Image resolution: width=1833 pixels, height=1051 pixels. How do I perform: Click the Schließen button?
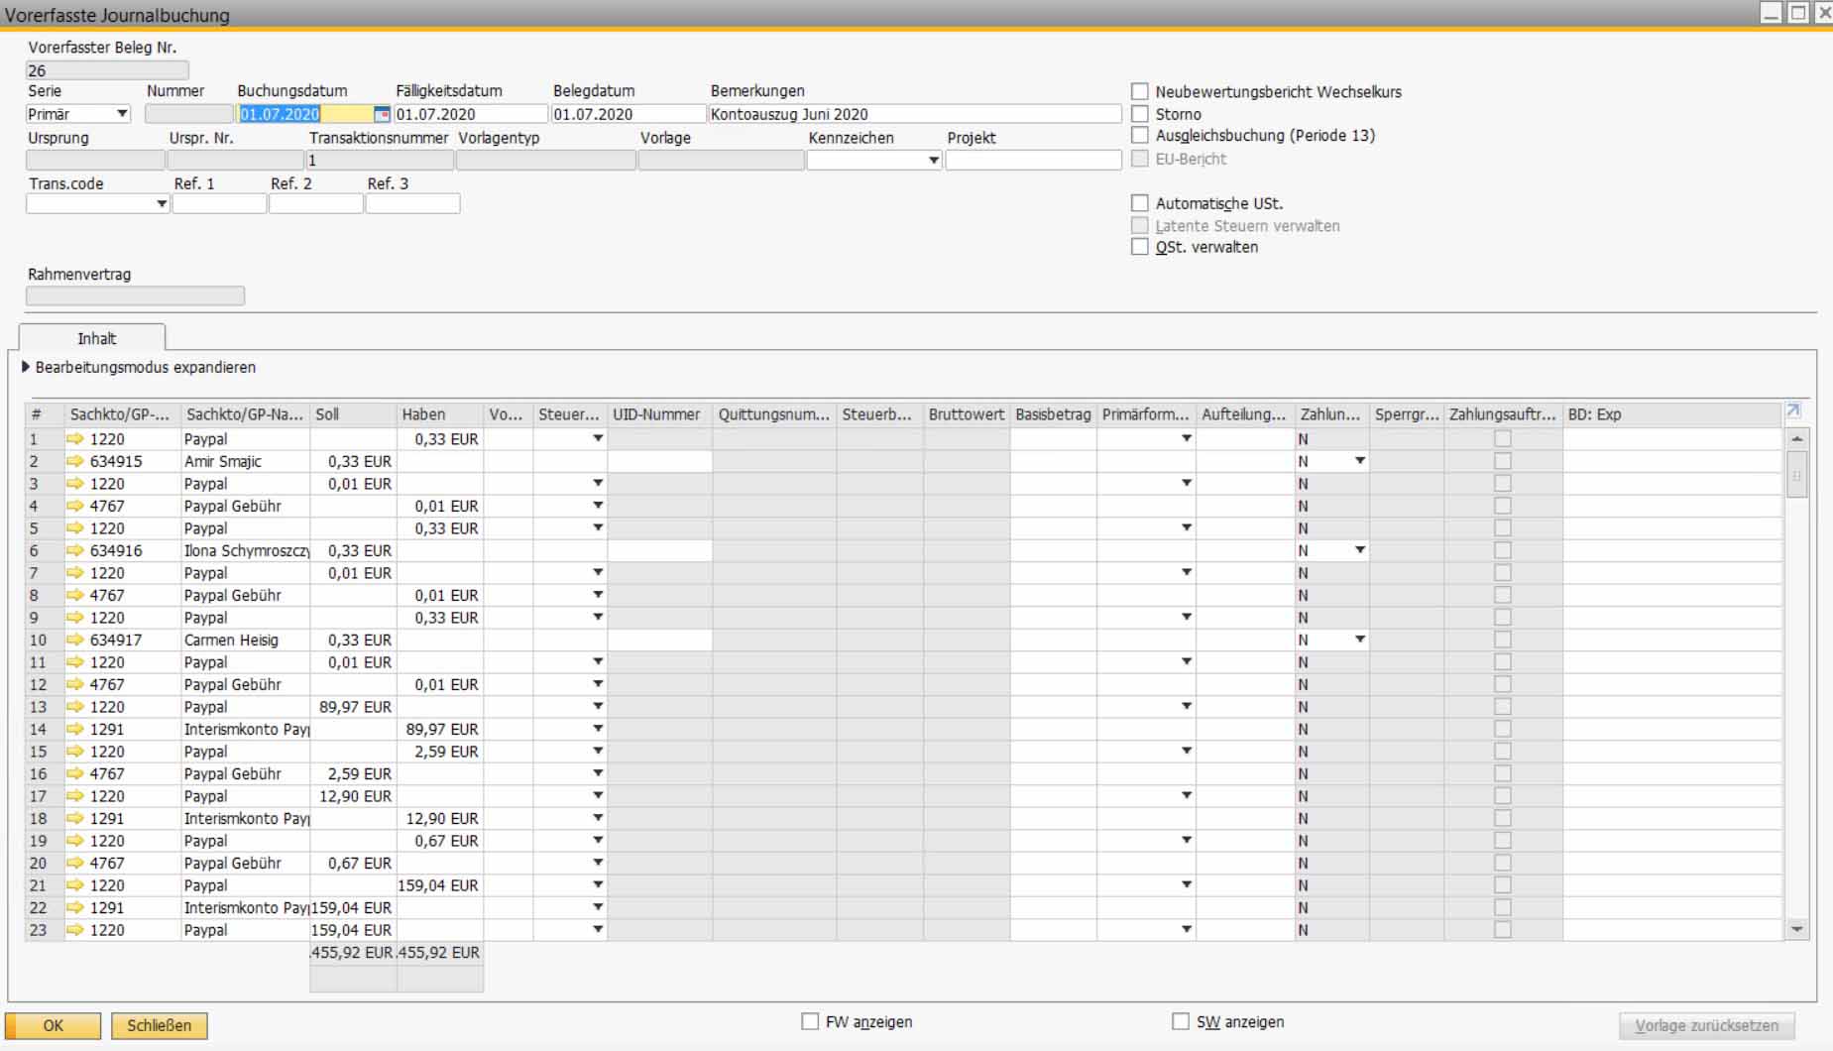(159, 1025)
